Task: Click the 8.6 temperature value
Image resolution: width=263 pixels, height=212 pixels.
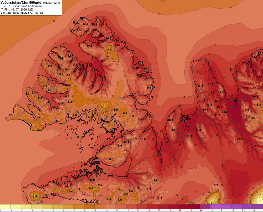Action: pos(120,146)
